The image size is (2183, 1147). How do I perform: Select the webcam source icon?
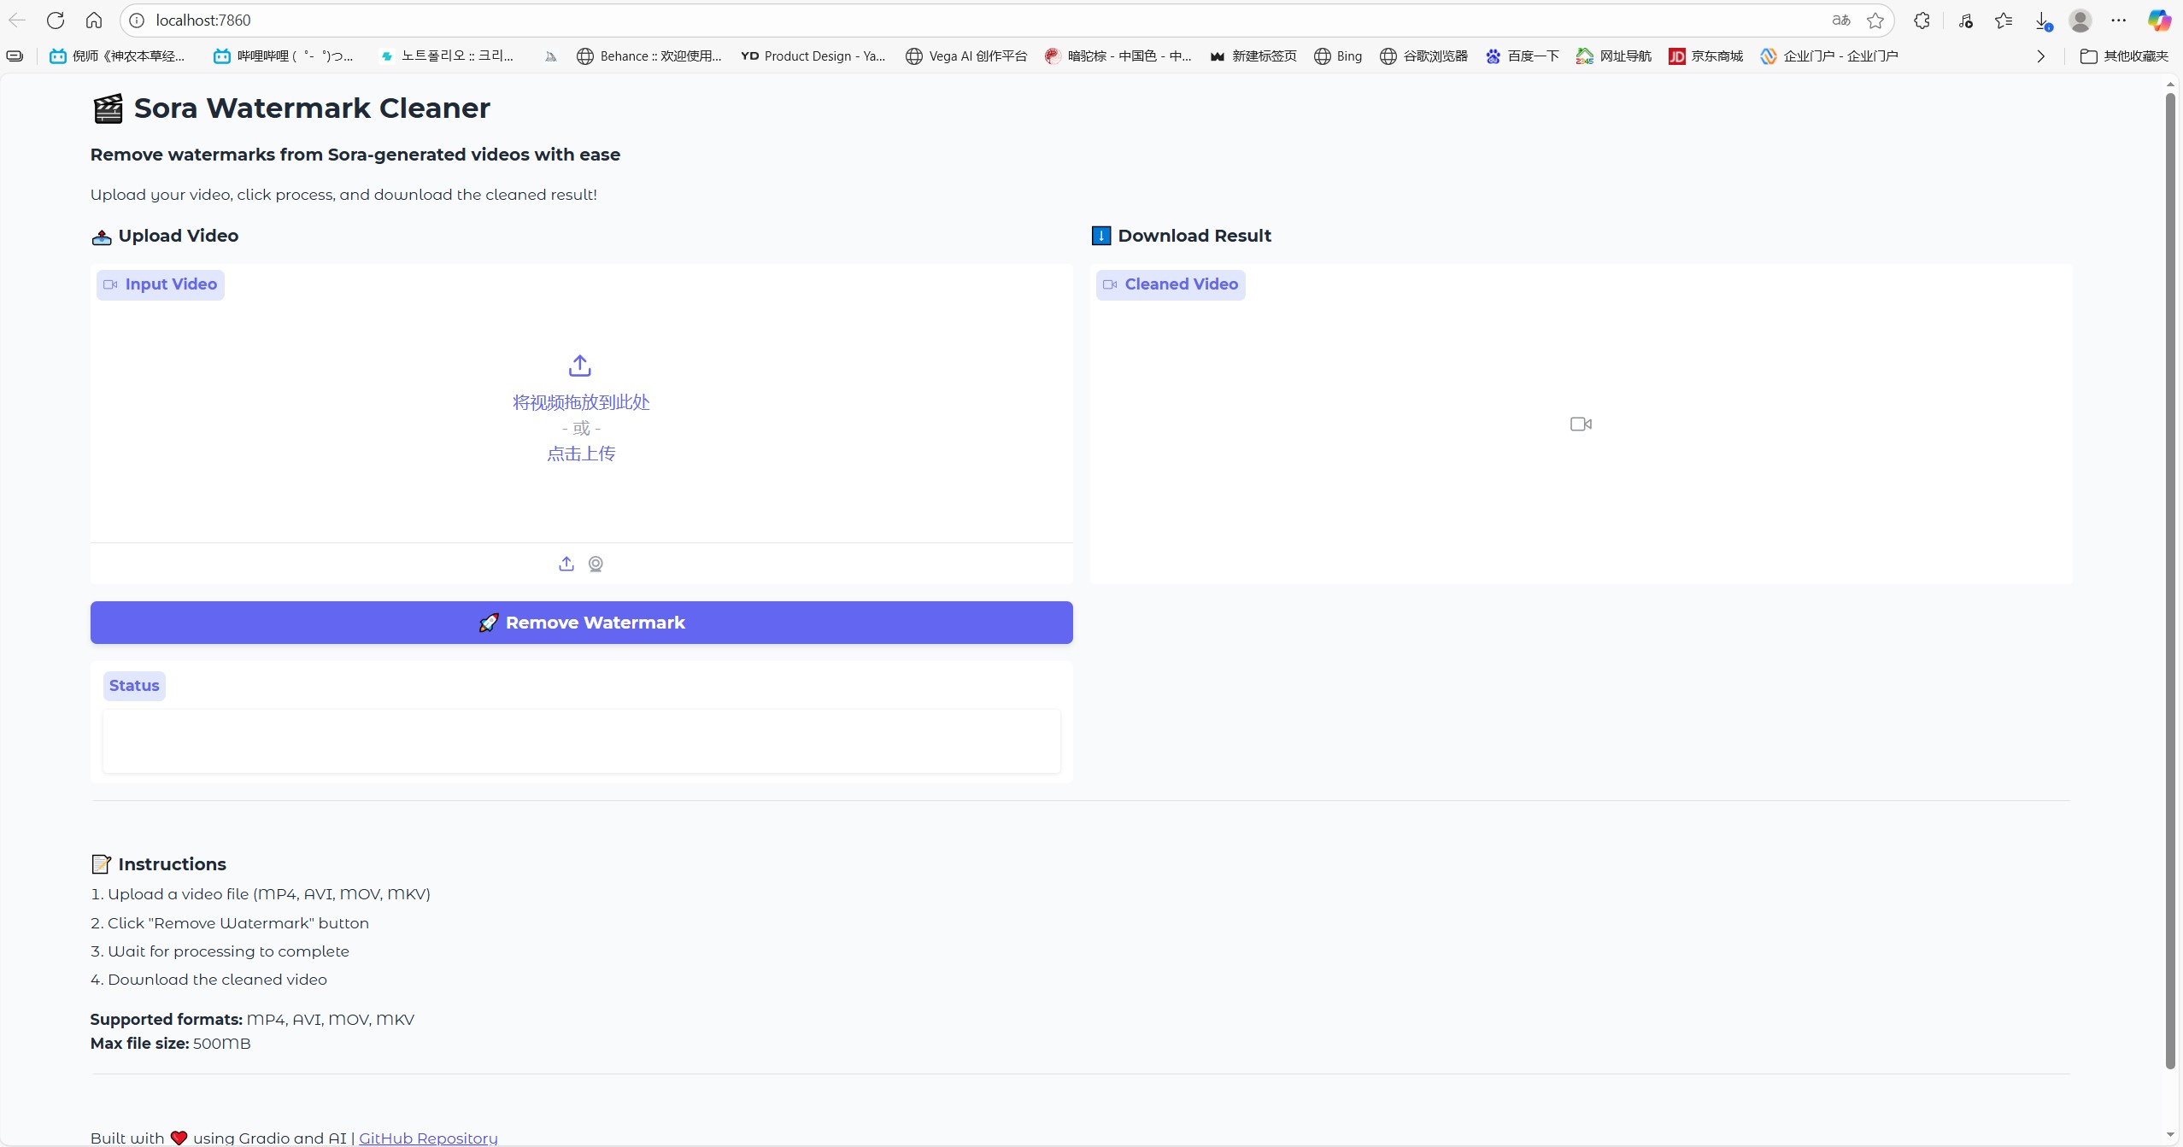(x=596, y=564)
